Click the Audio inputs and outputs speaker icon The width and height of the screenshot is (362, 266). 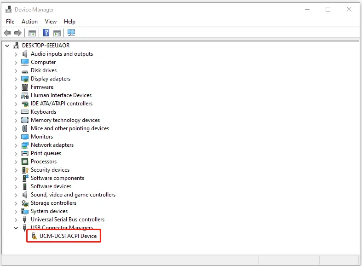(25, 54)
